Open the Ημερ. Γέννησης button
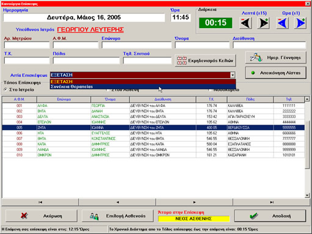Screen dimensions: 312x234 pos(276,57)
